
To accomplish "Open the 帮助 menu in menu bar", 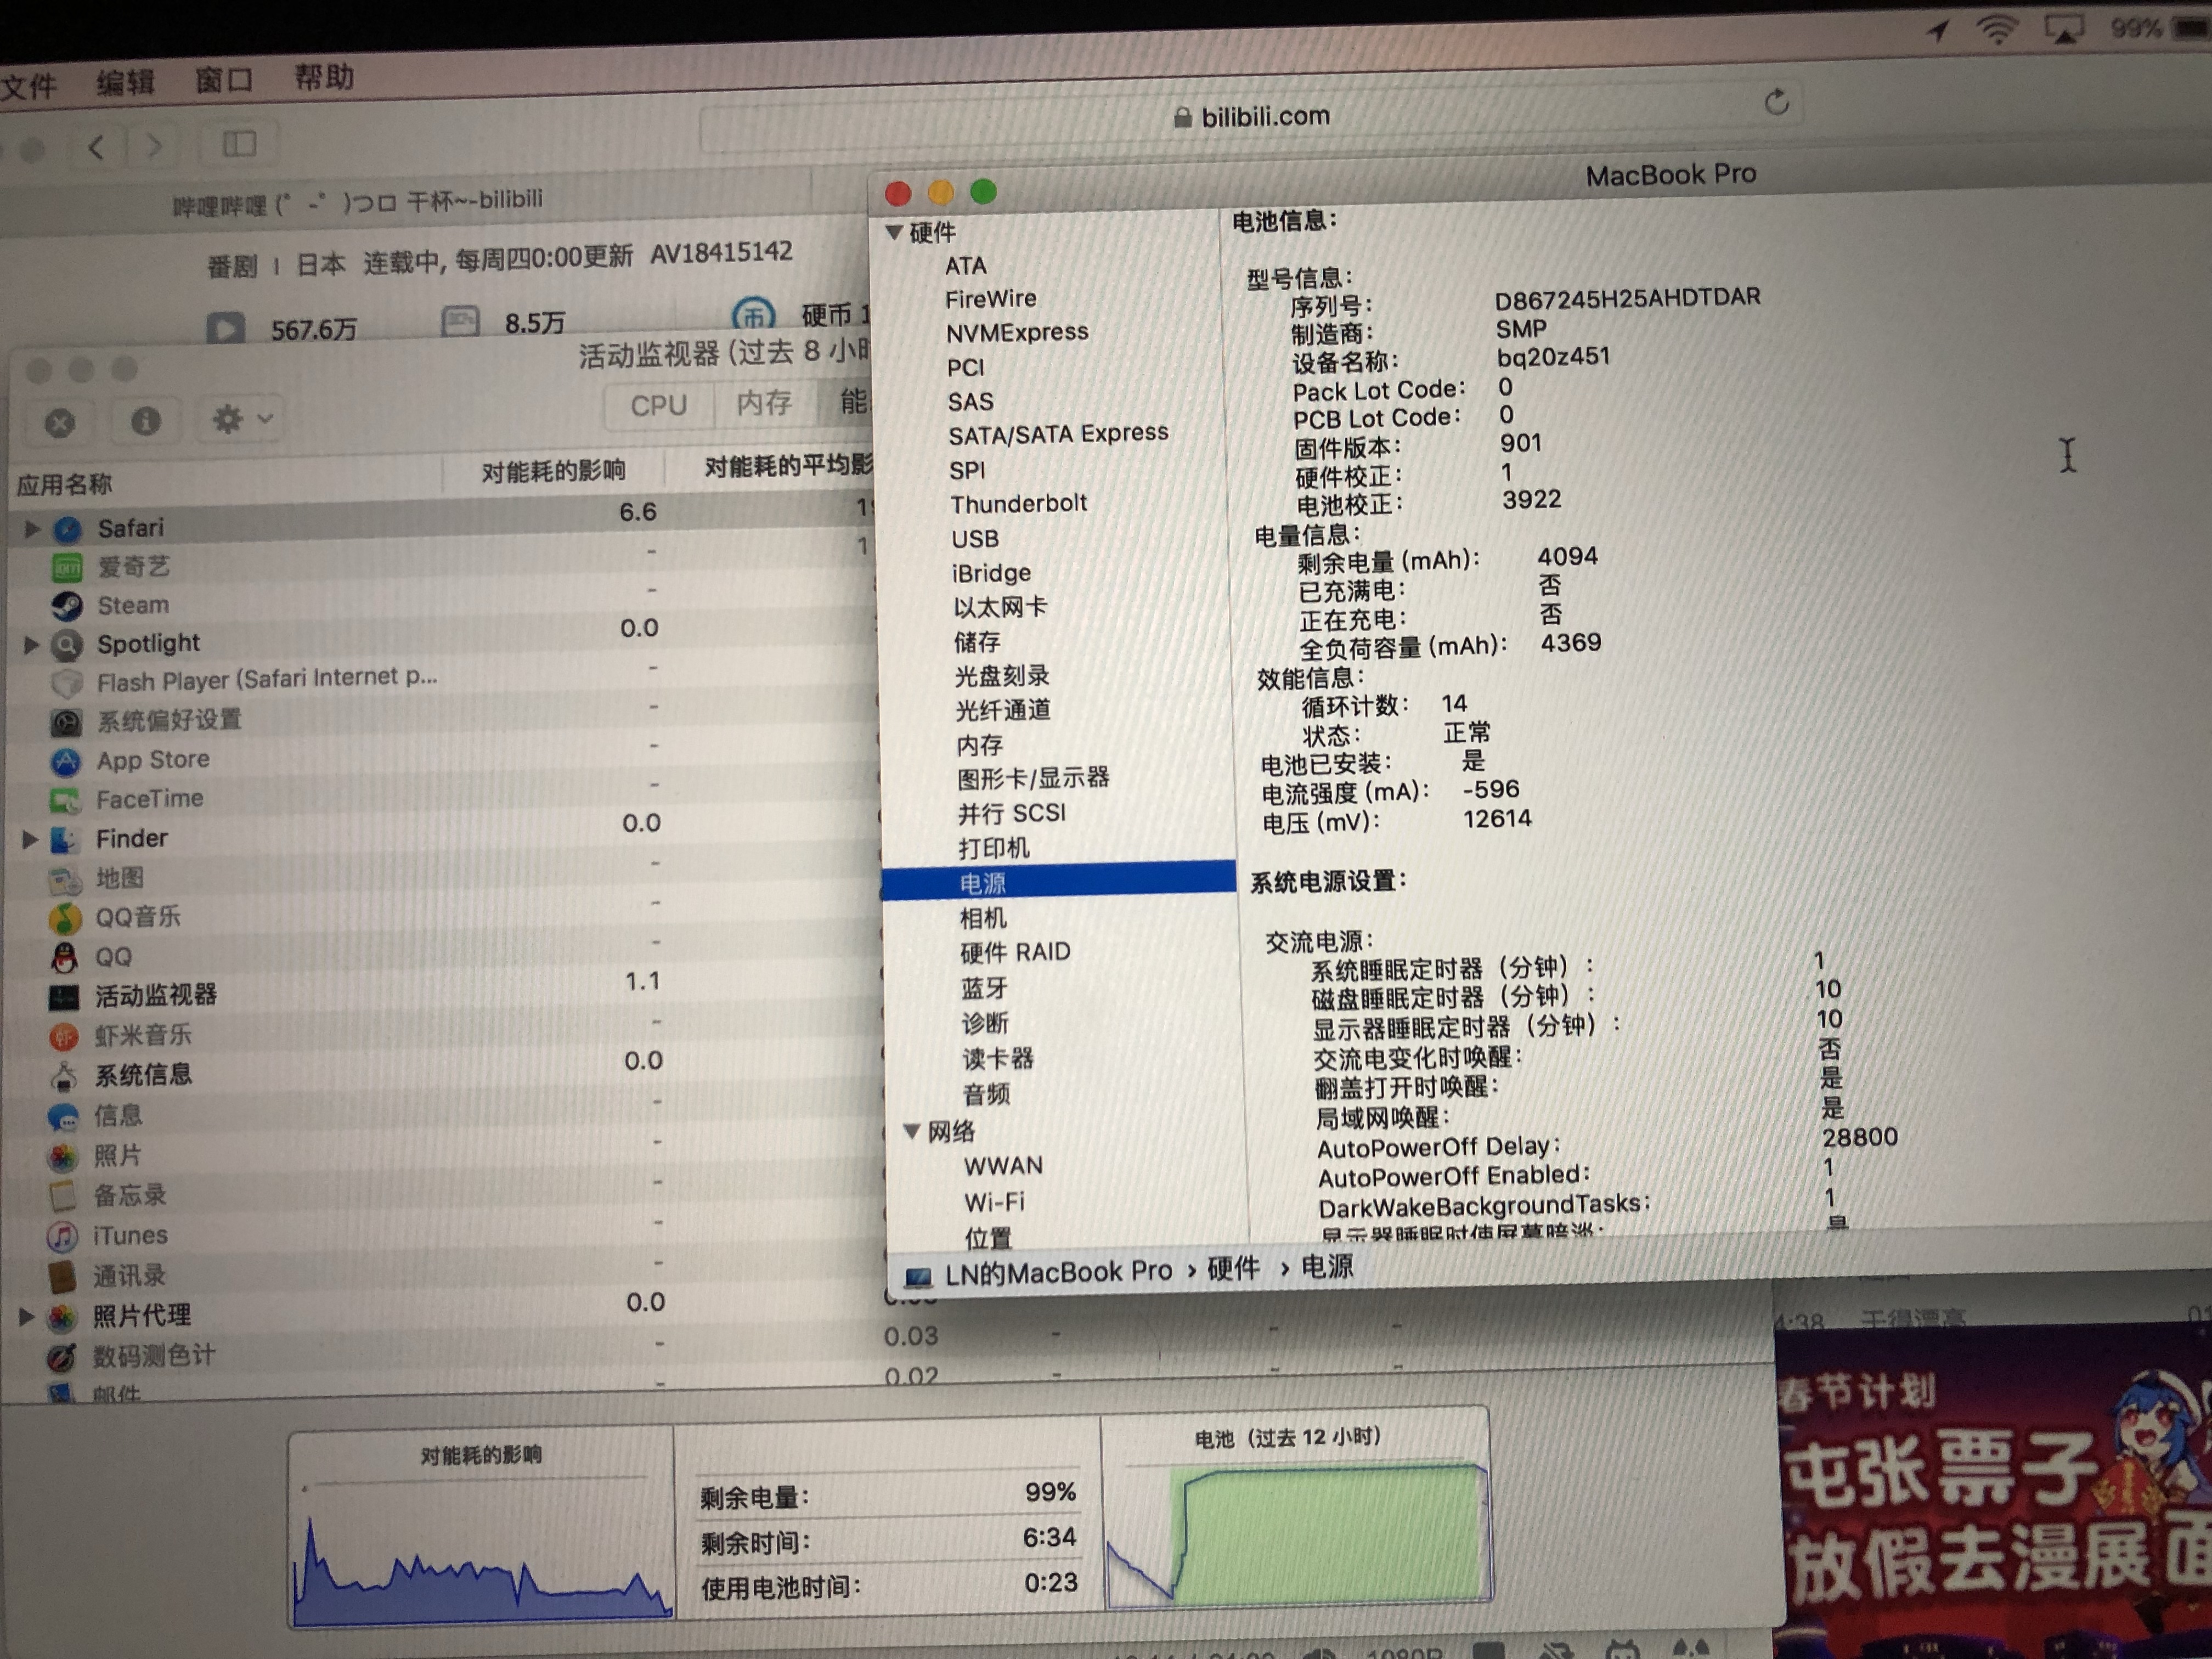I will click(323, 76).
